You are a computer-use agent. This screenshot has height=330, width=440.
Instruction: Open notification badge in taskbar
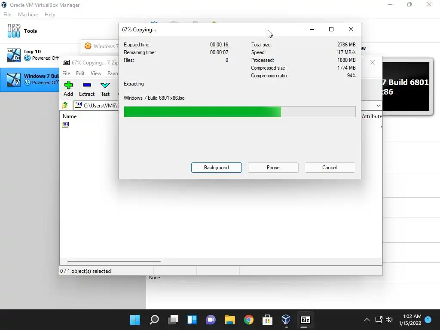(x=428, y=320)
